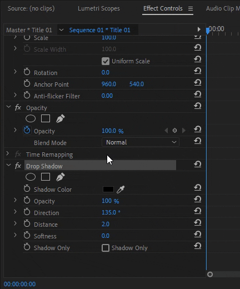Open the Effect Controls panel menu
Viewport: 240px width, 289px height.
click(191, 8)
